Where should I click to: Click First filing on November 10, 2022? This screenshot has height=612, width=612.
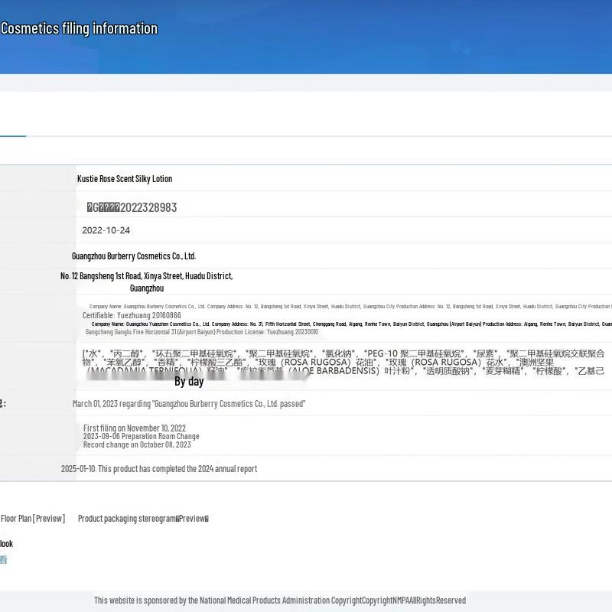pyautogui.click(x=135, y=428)
